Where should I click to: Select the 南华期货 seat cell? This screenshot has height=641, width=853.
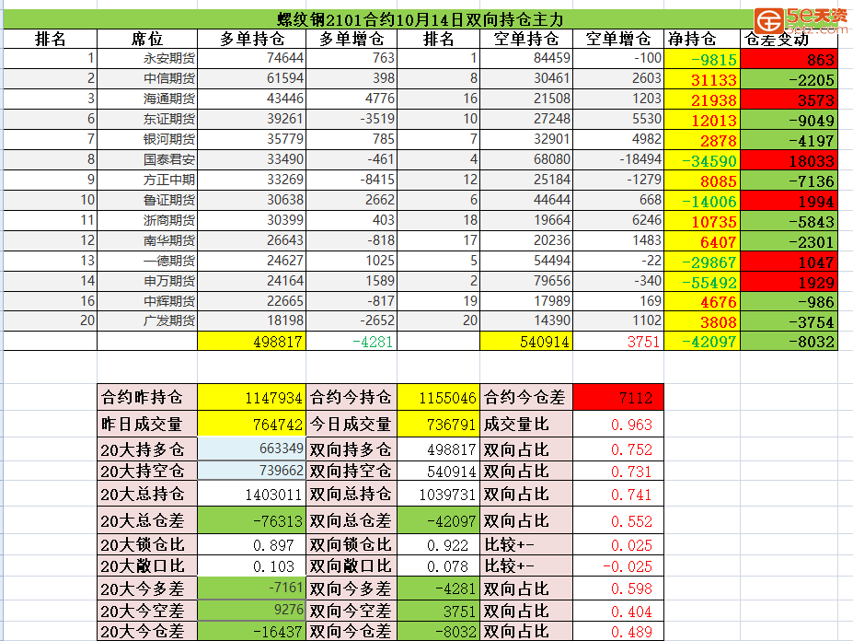[147, 240]
